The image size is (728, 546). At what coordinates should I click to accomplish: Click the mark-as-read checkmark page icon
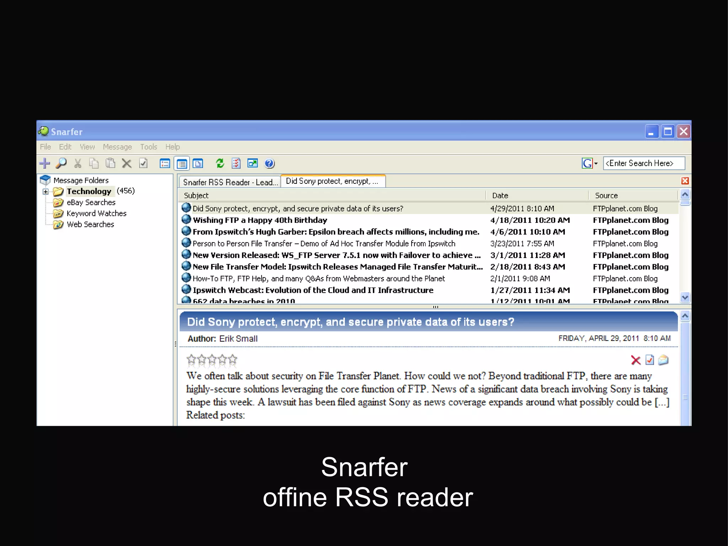143,164
